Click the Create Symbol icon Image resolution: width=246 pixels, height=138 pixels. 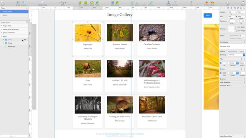[x=42, y=3]
